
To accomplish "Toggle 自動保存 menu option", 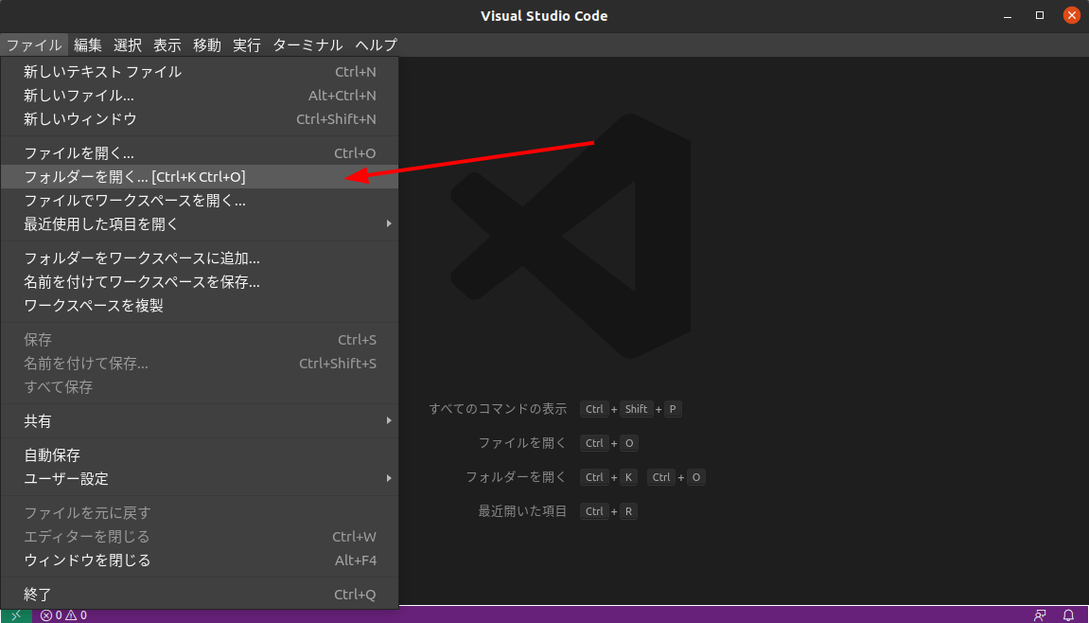I will coord(200,454).
